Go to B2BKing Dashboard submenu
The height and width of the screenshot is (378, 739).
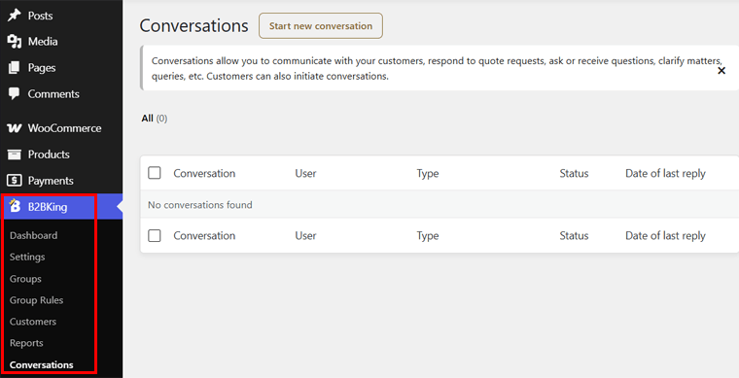pos(33,235)
